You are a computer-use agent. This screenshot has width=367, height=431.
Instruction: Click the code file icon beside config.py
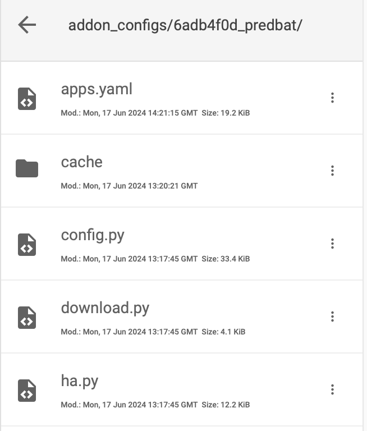coord(27,245)
